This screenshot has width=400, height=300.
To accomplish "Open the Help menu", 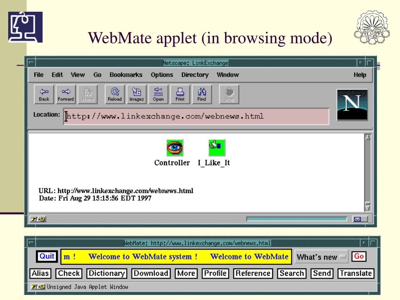I will point(360,75).
